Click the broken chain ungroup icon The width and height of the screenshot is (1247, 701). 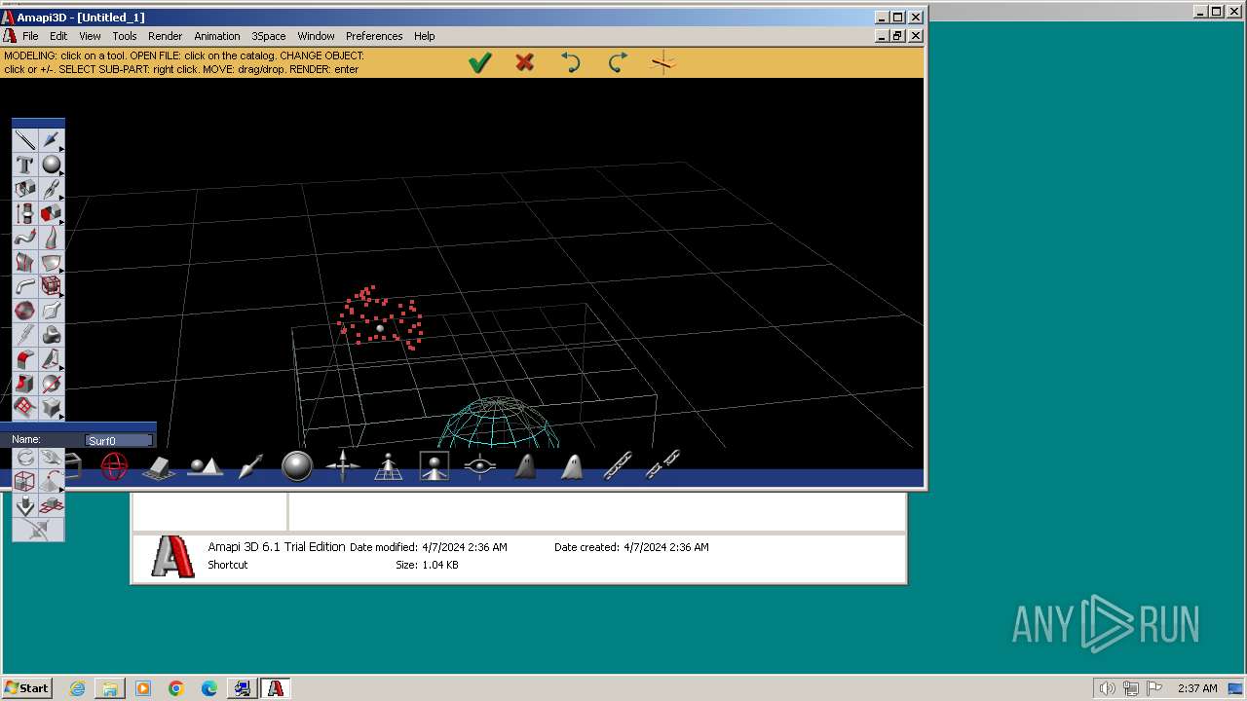click(x=663, y=465)
